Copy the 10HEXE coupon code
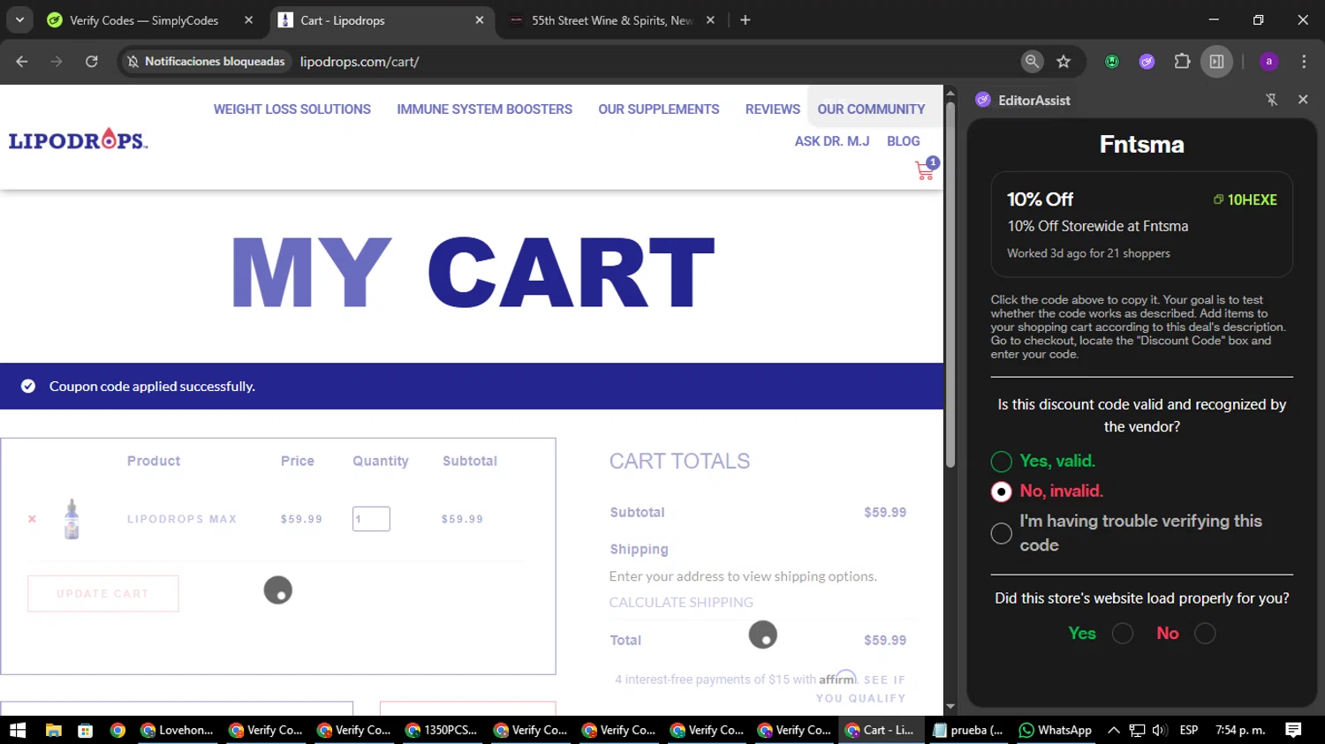 pos(1245,200)
